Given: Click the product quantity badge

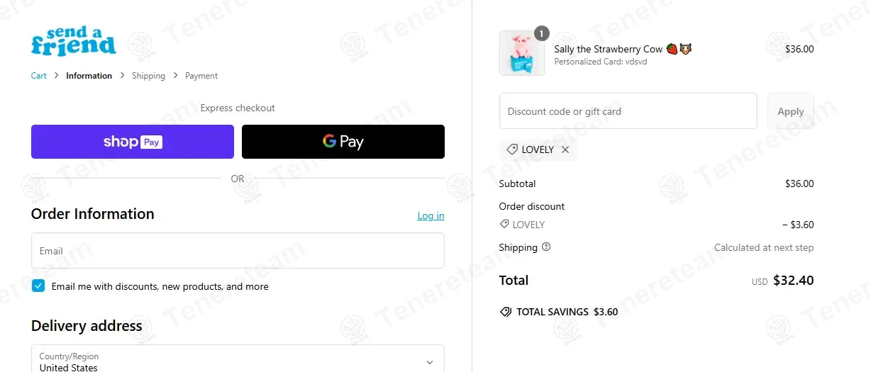Looking at the screenshot, I should pos(541,33).
